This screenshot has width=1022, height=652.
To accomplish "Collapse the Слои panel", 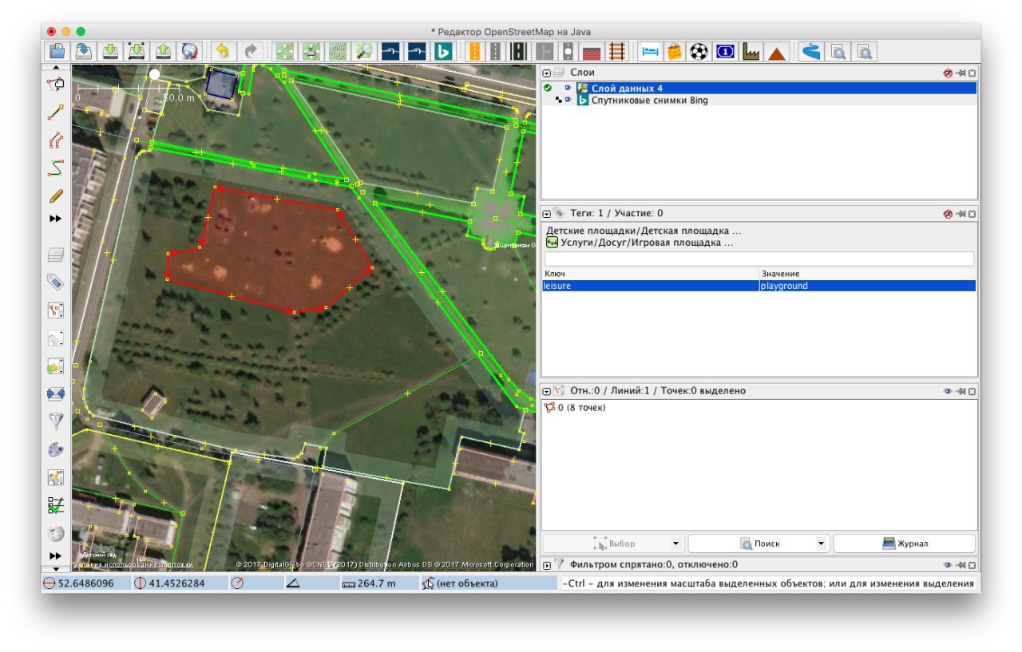I will point(547,73).
